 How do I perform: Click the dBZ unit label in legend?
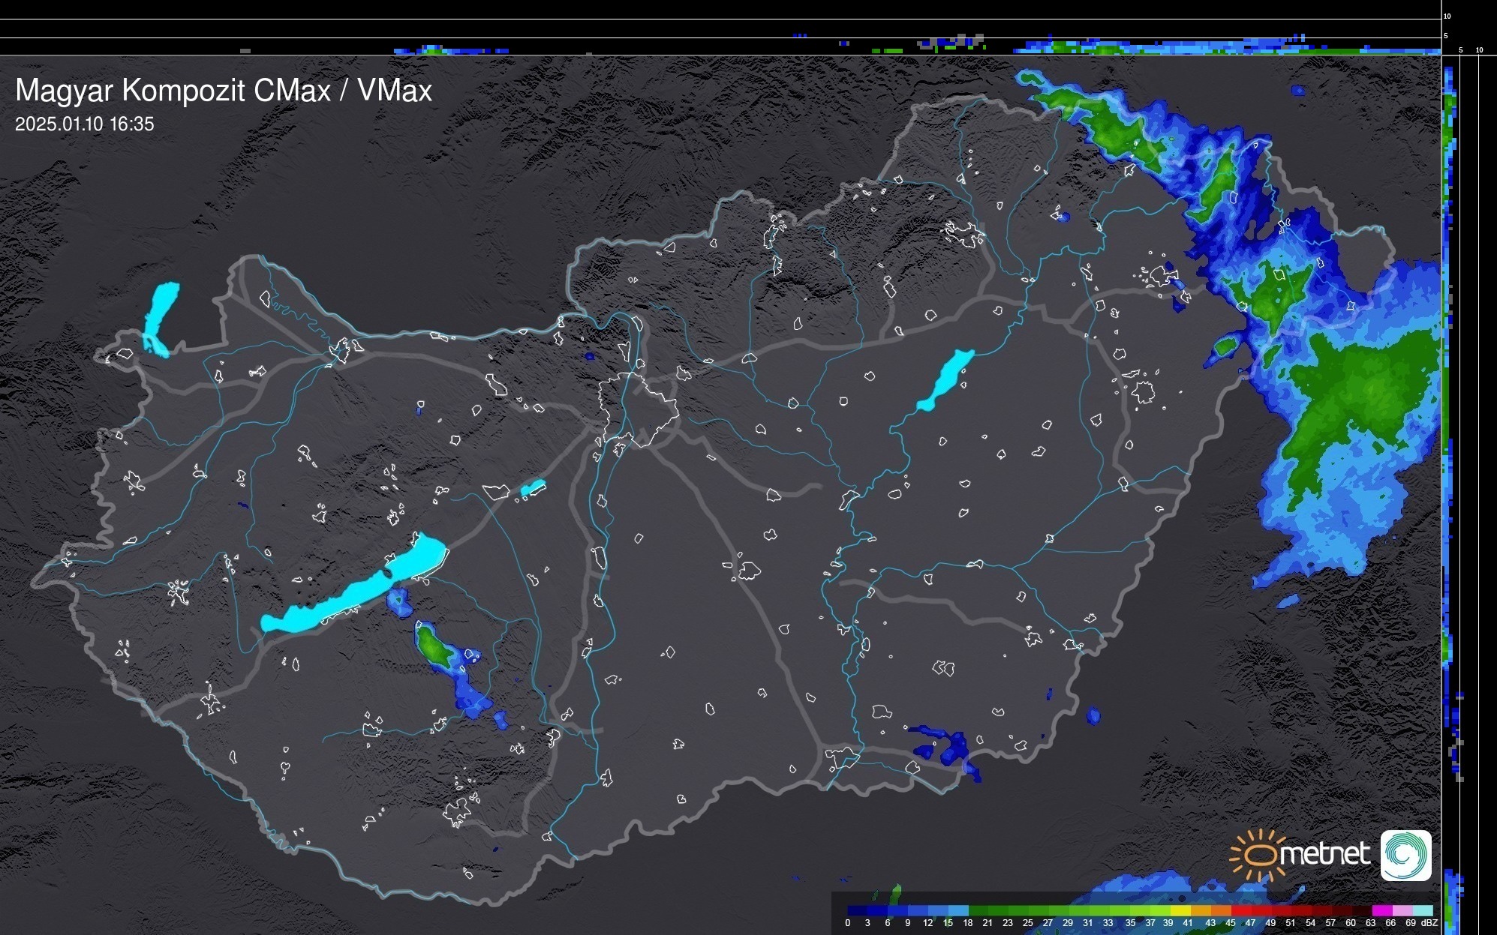pyautogui.click(x=1429, y=923)
